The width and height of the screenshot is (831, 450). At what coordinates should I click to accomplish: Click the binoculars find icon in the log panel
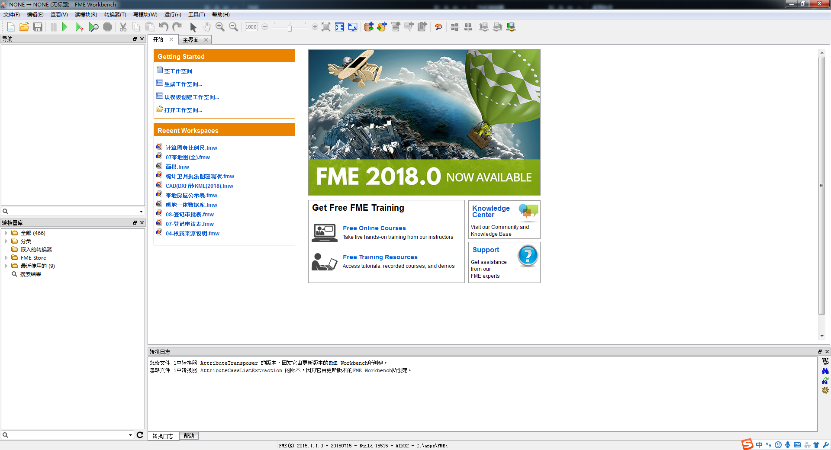[x=825, y=371]
